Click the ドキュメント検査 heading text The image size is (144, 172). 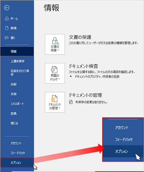coord(83,66)
